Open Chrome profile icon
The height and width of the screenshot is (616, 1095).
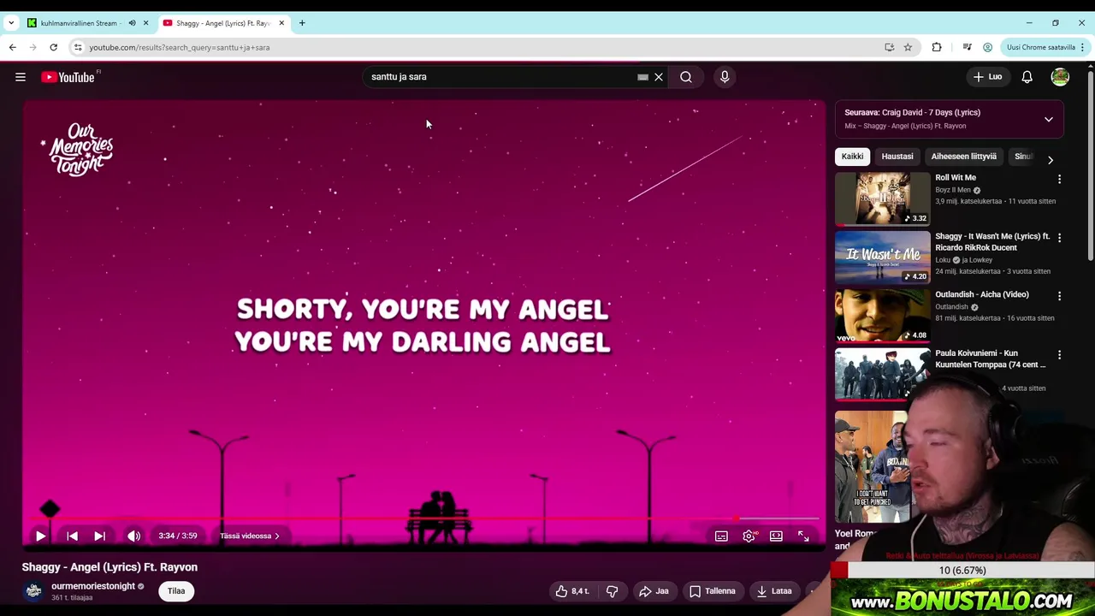click(x=987, y=47)
